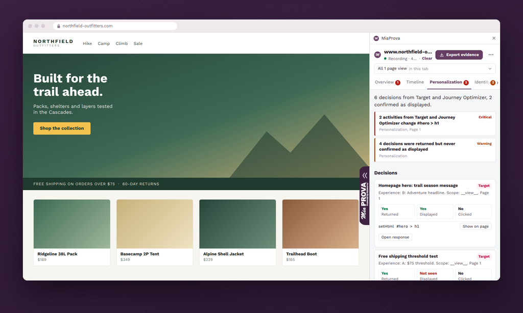The width and height of the screenshot is (523, 313).
Task: Open the Basecamp 2P Tent product thumbnail
Action: tap(155, 224)
